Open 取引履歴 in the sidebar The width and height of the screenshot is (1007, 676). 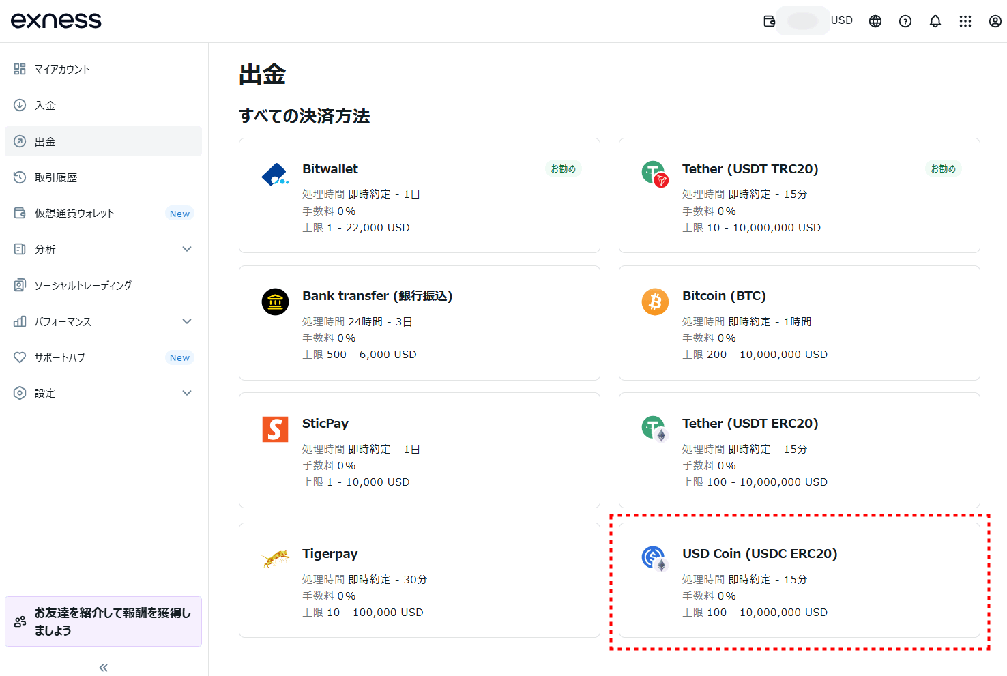[x=103, y=177]
